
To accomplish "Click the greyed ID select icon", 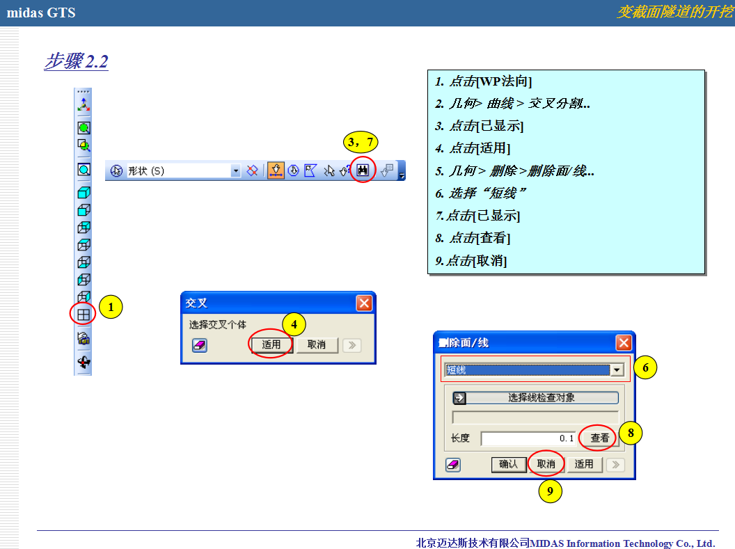I will pos(387,170).
